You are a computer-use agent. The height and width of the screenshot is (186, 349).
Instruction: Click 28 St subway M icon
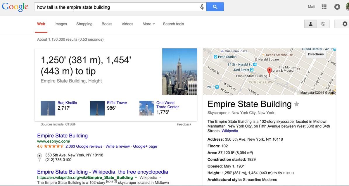click(217, 87)
